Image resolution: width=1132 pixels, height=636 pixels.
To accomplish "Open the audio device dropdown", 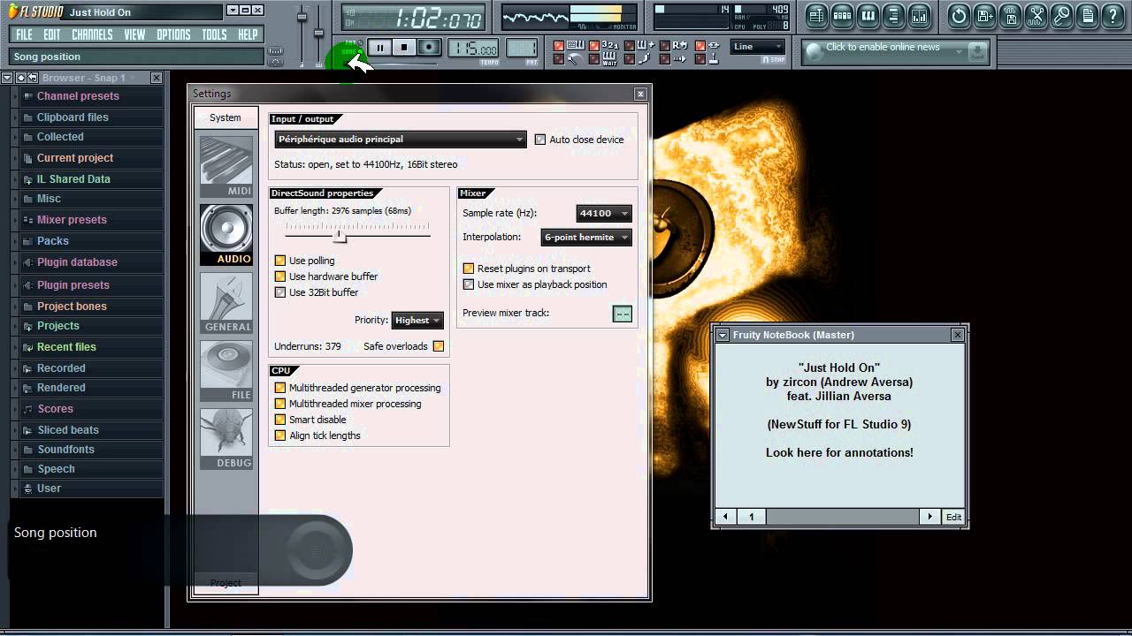I will click(401, 139).
